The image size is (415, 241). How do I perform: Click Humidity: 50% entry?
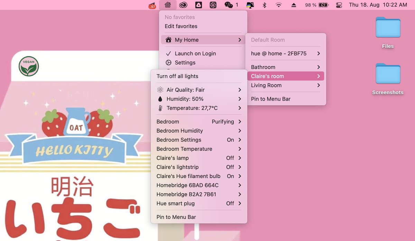(x=199, y=99)
